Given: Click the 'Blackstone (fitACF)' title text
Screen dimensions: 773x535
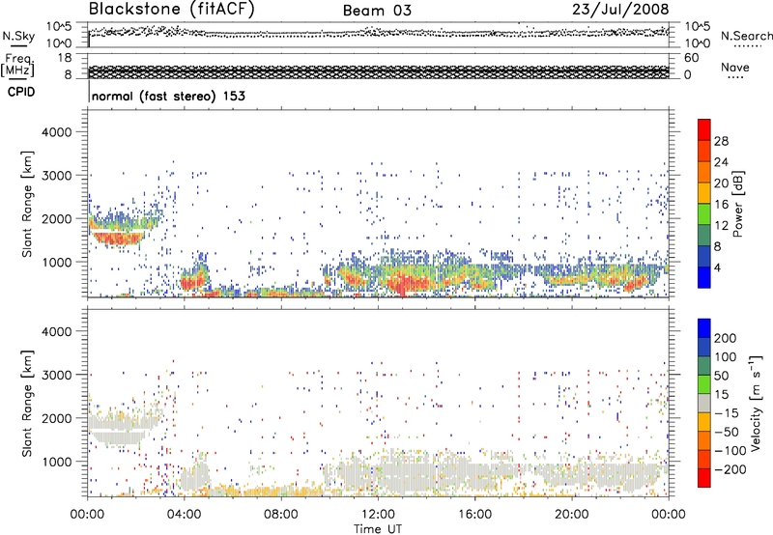Looking at the screenshot, I should click(172, 10).
